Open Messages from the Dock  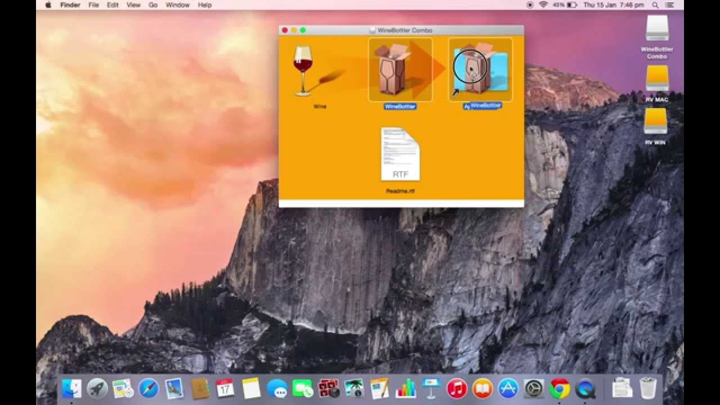(277, 389)
